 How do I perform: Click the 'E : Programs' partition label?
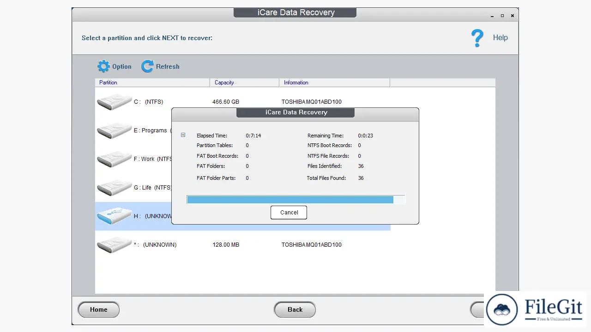(151, 130)
